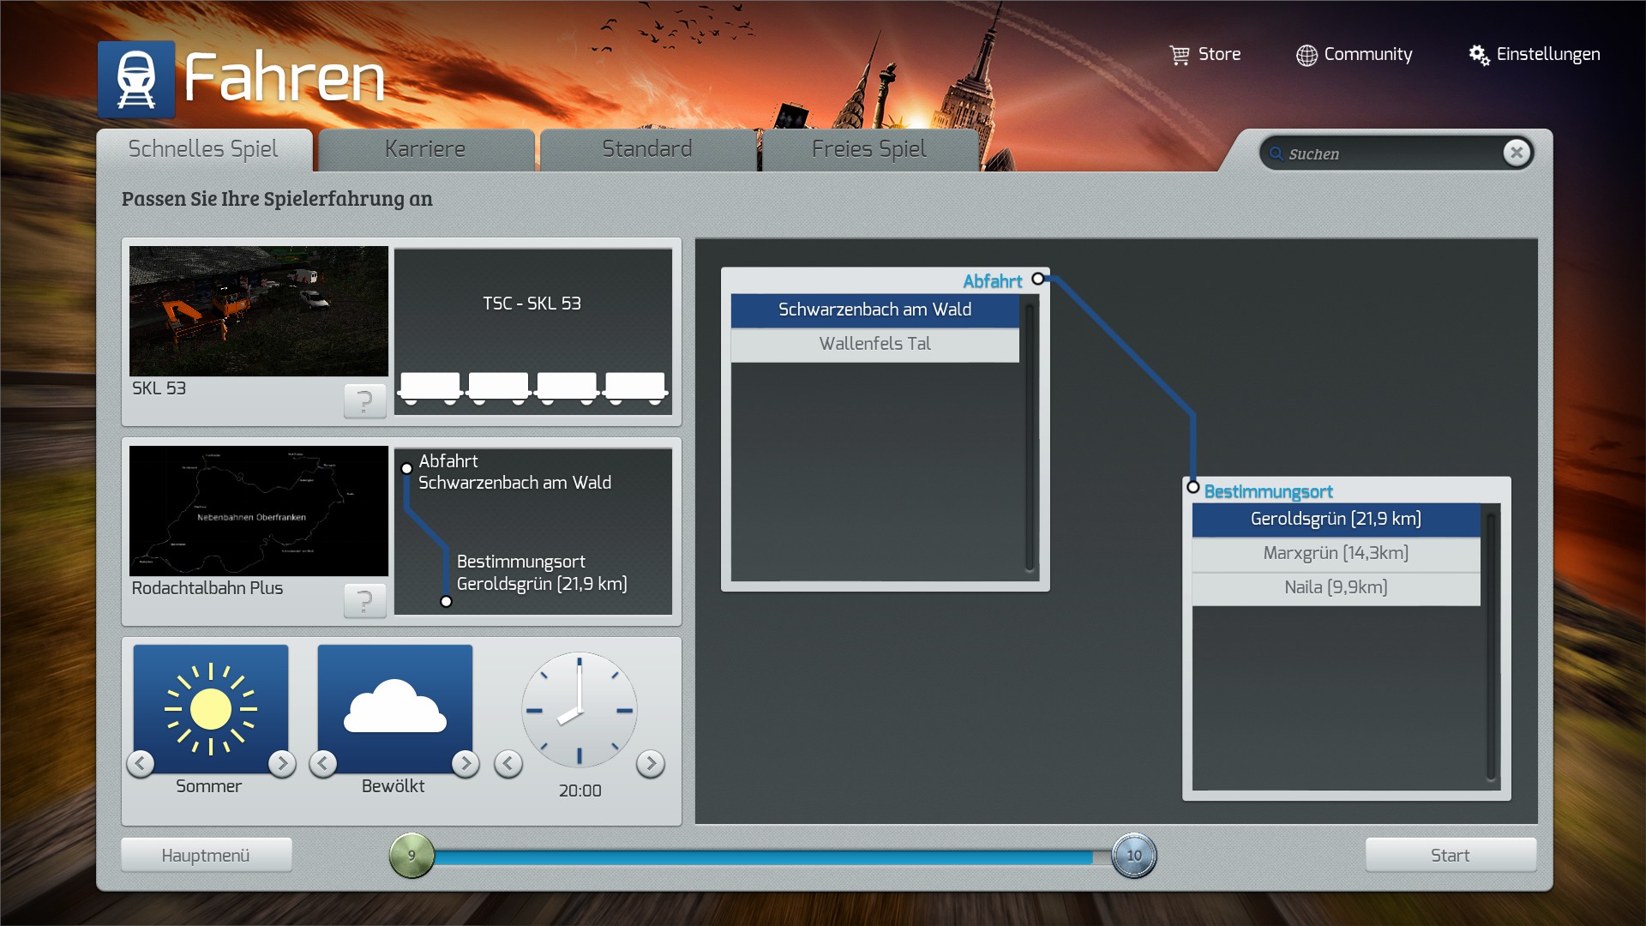The width and height of the screenshot is (1646, 926).
Task: Click the help question mark for Rodachtalbahn Plus
Action: [364, 600]
